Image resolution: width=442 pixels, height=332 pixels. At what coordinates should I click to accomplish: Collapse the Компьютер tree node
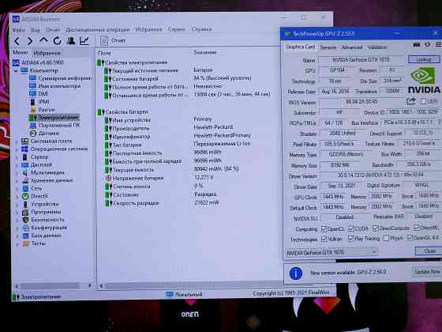(x=16, y=70)
